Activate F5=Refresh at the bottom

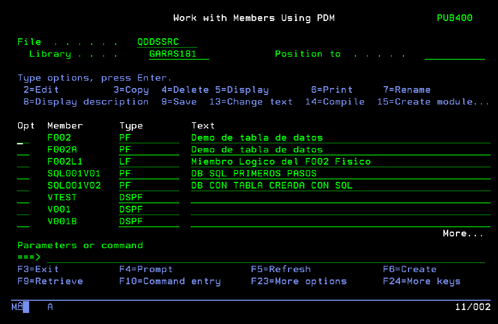click(281, 270)
